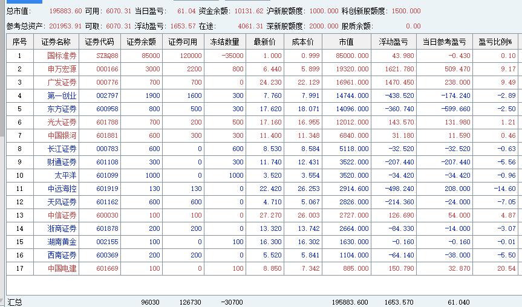522x307 pixels.
Task: Select the 第一创业 stock name
Action: [x=62, y=96]
